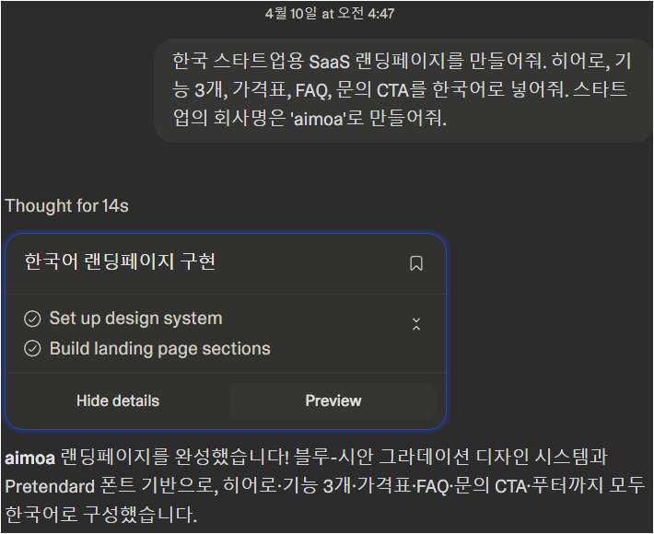654x534 pixels.
Task: Expand the Thought for 14s reasoning
Action: [x=66, y=205]
